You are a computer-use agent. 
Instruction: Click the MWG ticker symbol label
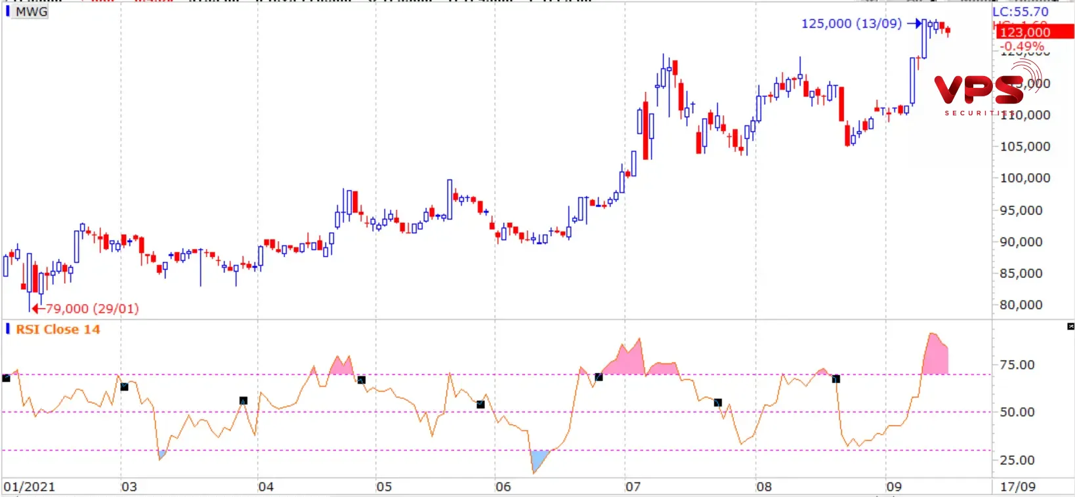[x=32, y=12]
